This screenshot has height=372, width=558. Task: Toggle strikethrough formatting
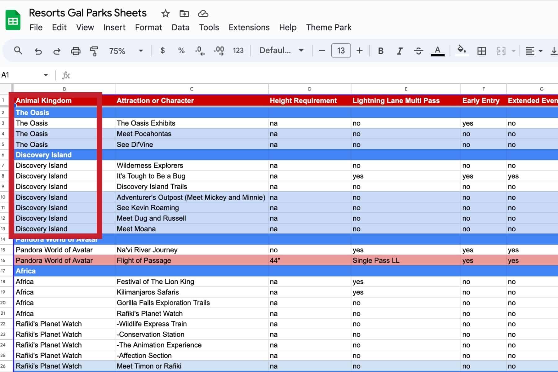pyautogui.click(x=418, y=51)
